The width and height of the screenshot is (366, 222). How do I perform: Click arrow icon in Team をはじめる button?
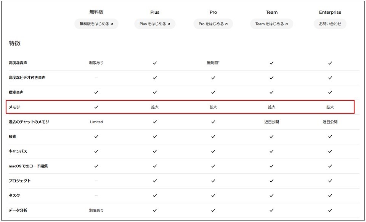tap(286, 24)
